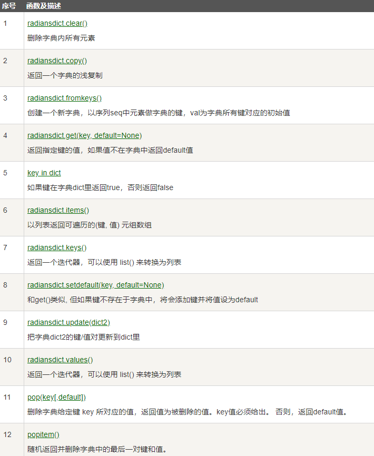Open the radiansdict.items() link
Image resolution: width=374 pixels, height=456 pixels.
point(58,210)
